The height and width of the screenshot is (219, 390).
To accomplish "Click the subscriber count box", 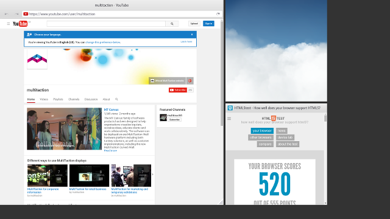I will click(x=190, y=90).
